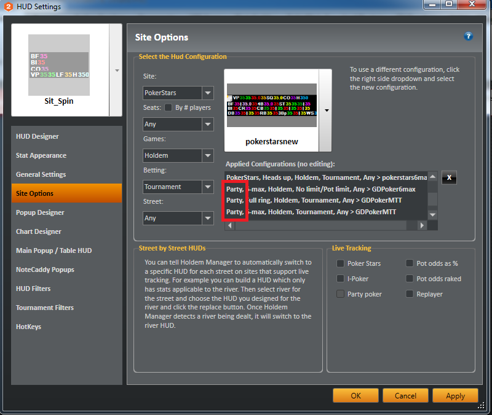Enable Pot odds as % checkbox
Screen dimensions: 492x415
(x=410, y=263)
